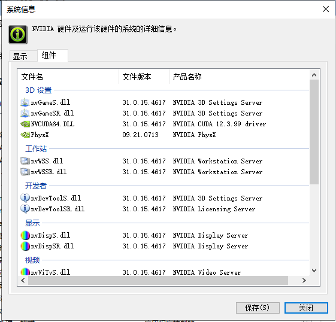This screenshot has height=322, width=336.
Task: Sort by 文件名 column header
Action: click(68, 77)
